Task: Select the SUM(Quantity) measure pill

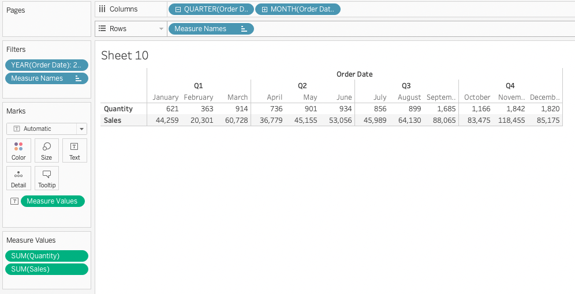Action: [46, 256]
